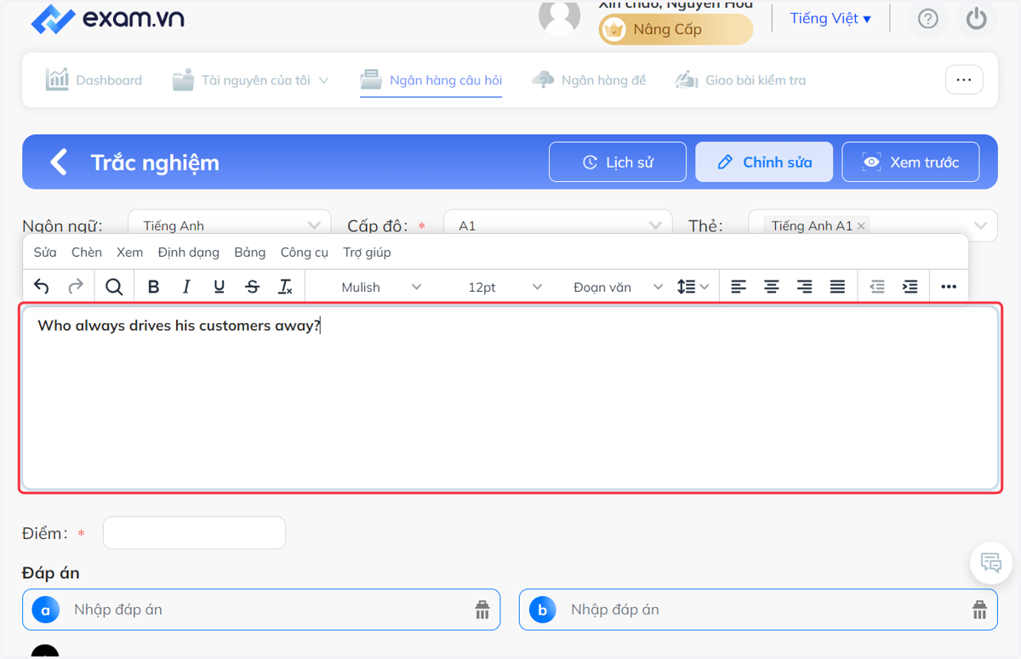Open the Sửa editor menu
Viewport: 1021px width, 659px height.
45,252
